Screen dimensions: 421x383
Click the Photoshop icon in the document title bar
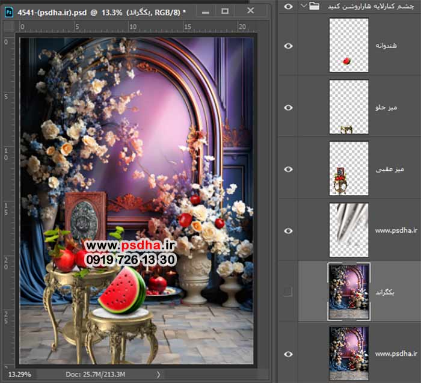[x=8, y=11]
